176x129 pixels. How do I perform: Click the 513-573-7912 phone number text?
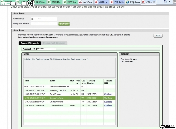[x=108, y=35]
